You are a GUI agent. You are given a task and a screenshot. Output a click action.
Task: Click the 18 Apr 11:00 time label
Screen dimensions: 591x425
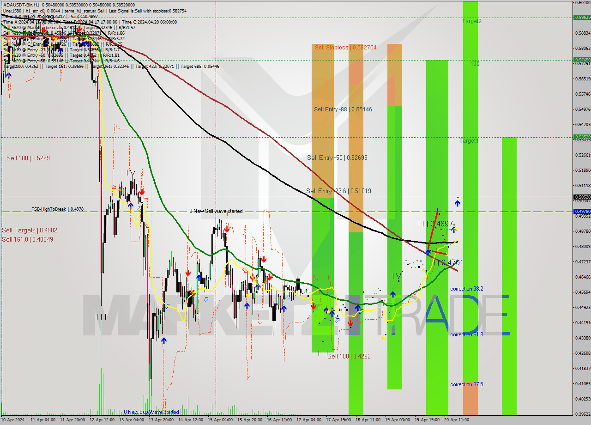(x=368, y=420)
